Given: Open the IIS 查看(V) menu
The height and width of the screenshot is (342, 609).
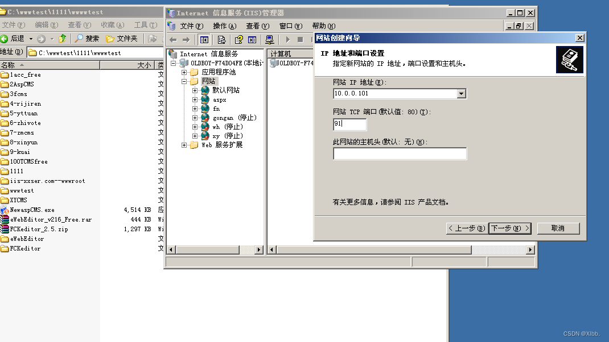Looking at the screenshot, I should point(257,26).
